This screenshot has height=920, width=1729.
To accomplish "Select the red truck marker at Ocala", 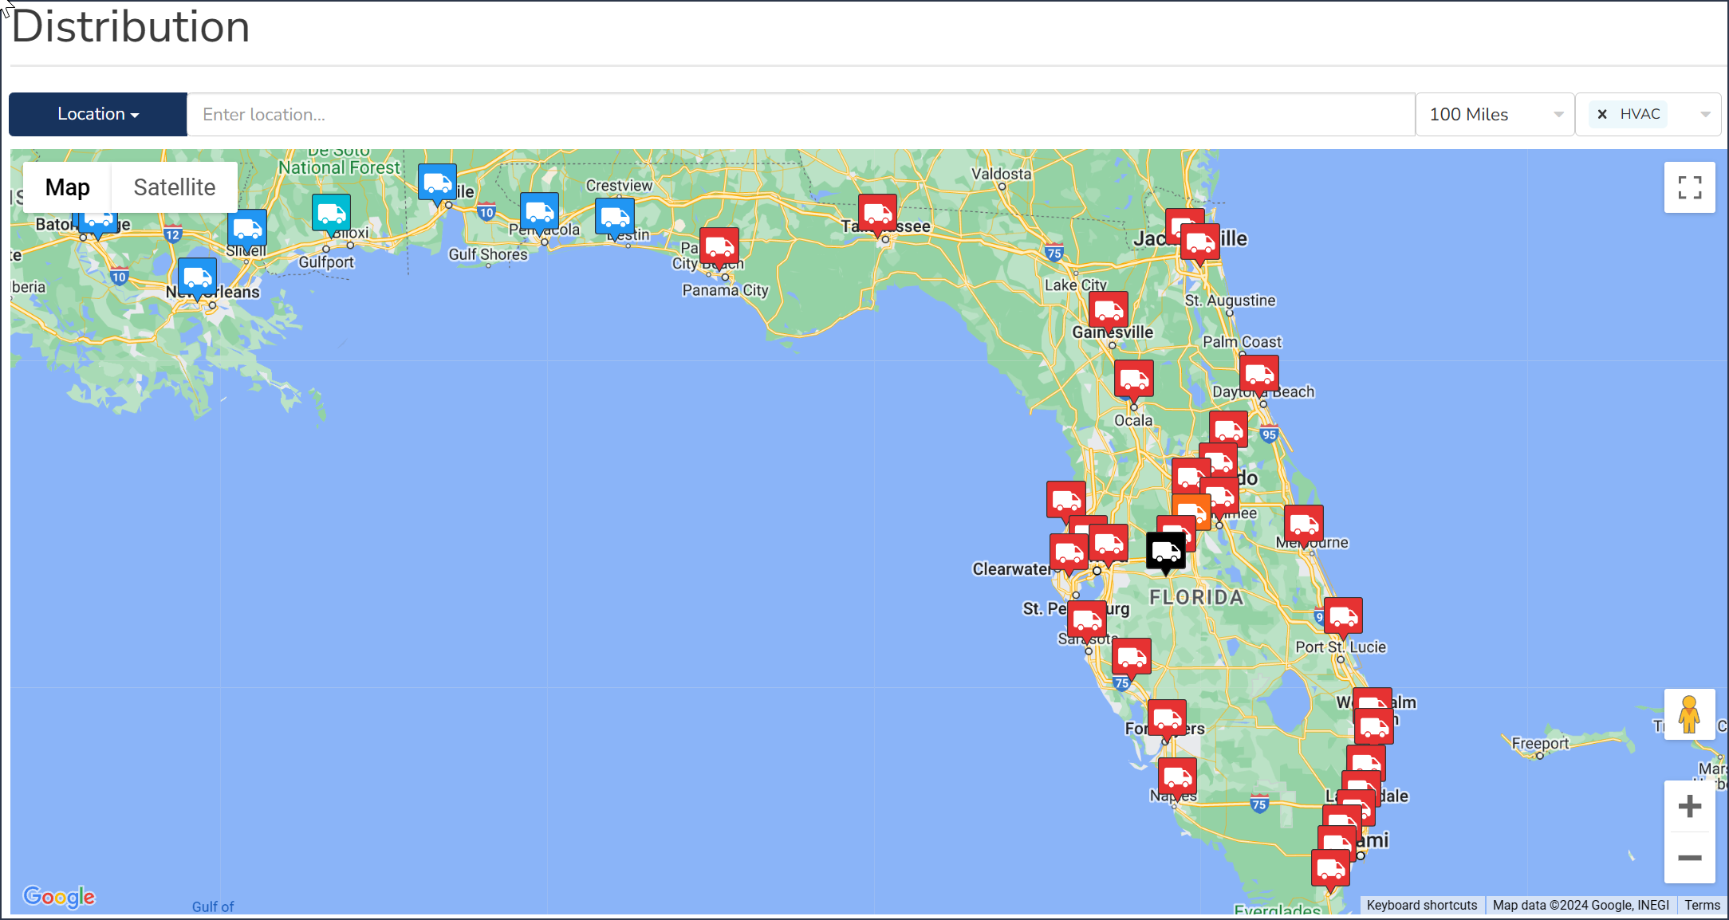I will pyautogui.click(x=1134, y=380).
